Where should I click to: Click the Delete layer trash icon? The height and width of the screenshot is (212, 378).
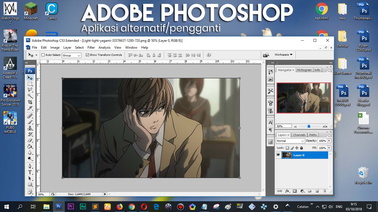325,191
